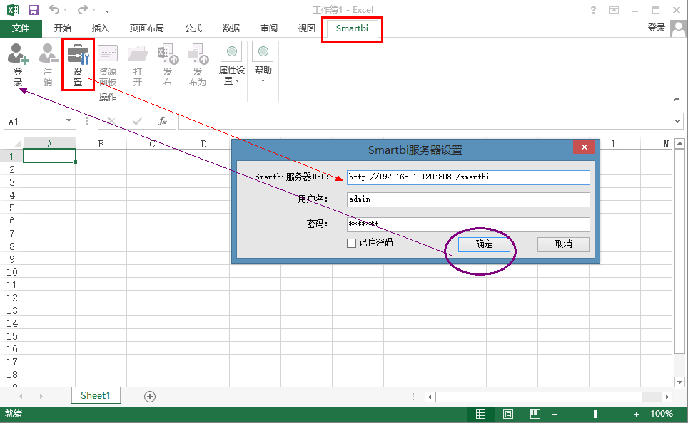Customize the quick access toolbar dropdown

(x=108, y=10)
